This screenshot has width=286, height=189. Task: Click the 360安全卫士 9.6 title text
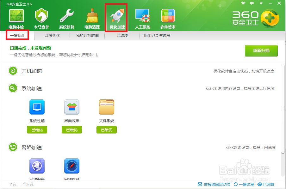coord(19,4)
